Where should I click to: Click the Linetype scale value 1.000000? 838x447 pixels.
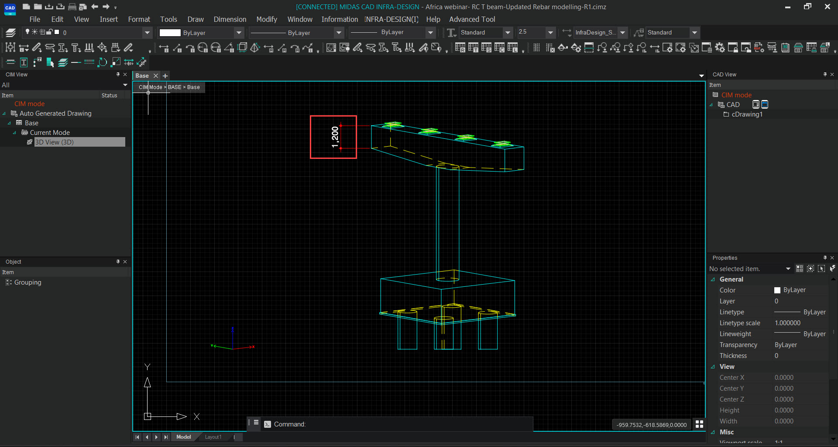click(x=787, y=323)
